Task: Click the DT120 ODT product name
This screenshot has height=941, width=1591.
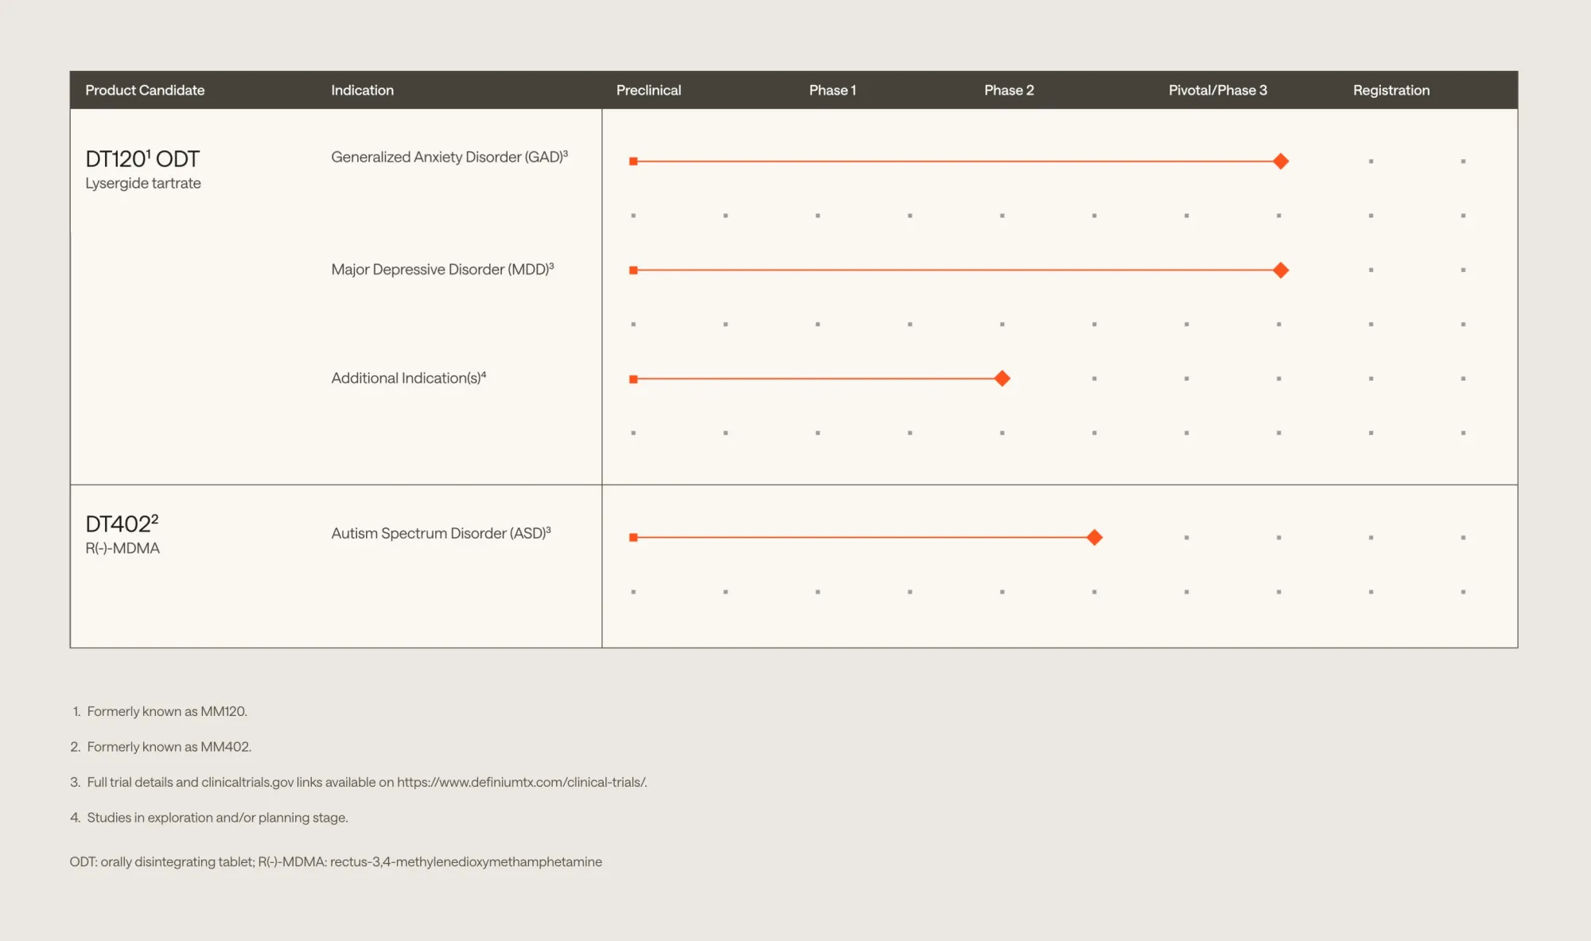Action: (x=142, y=159)
